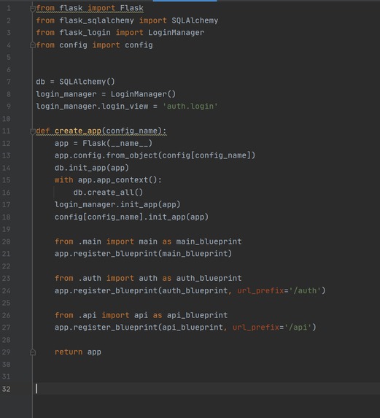Click the fold end marker beside return app

[33, 352]
